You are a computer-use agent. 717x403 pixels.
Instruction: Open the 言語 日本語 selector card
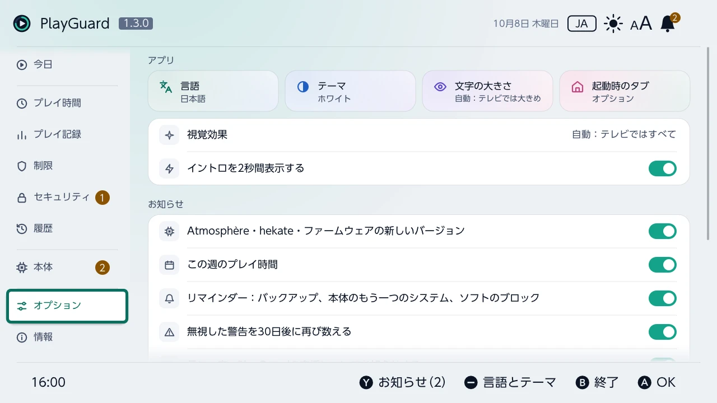coord(213,91)
